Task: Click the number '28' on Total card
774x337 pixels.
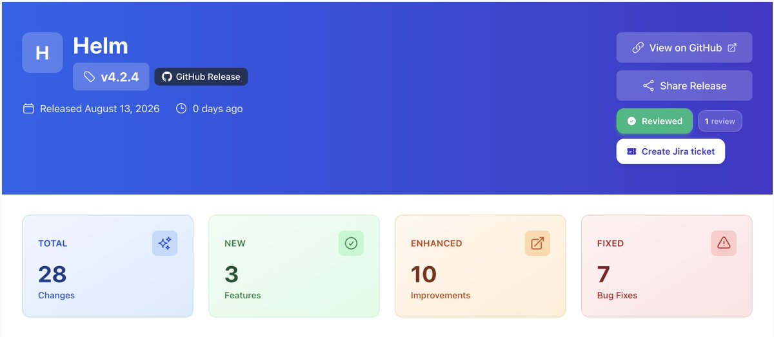Action: [x=52, y=274]
